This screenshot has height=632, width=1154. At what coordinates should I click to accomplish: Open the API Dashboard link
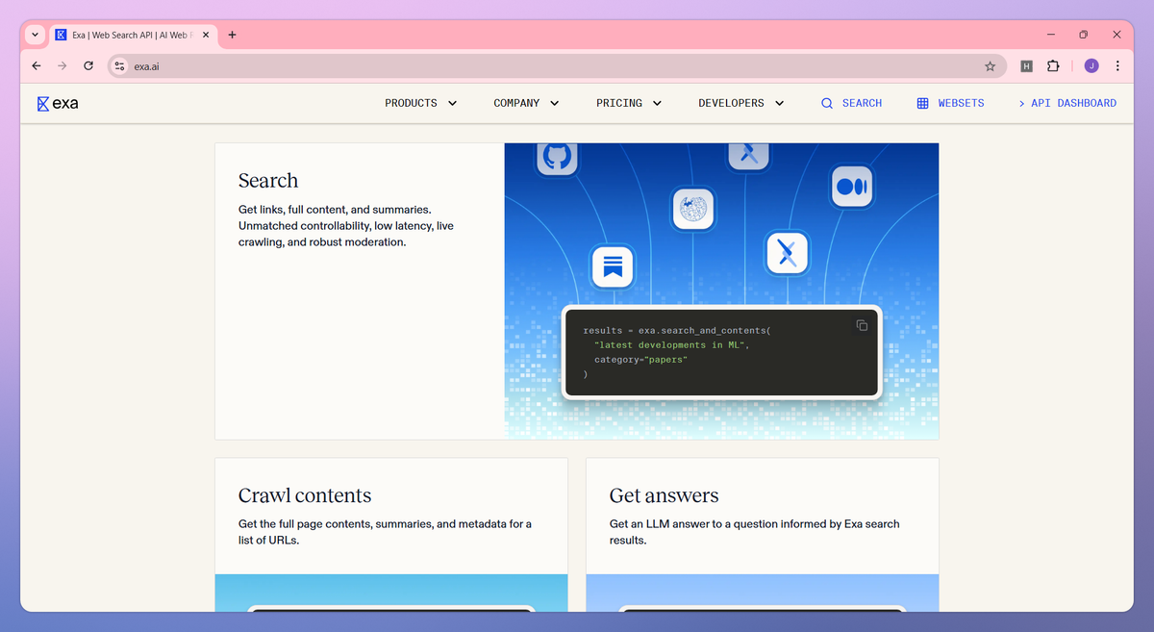pyautogui.click(x=1066, y=103)
